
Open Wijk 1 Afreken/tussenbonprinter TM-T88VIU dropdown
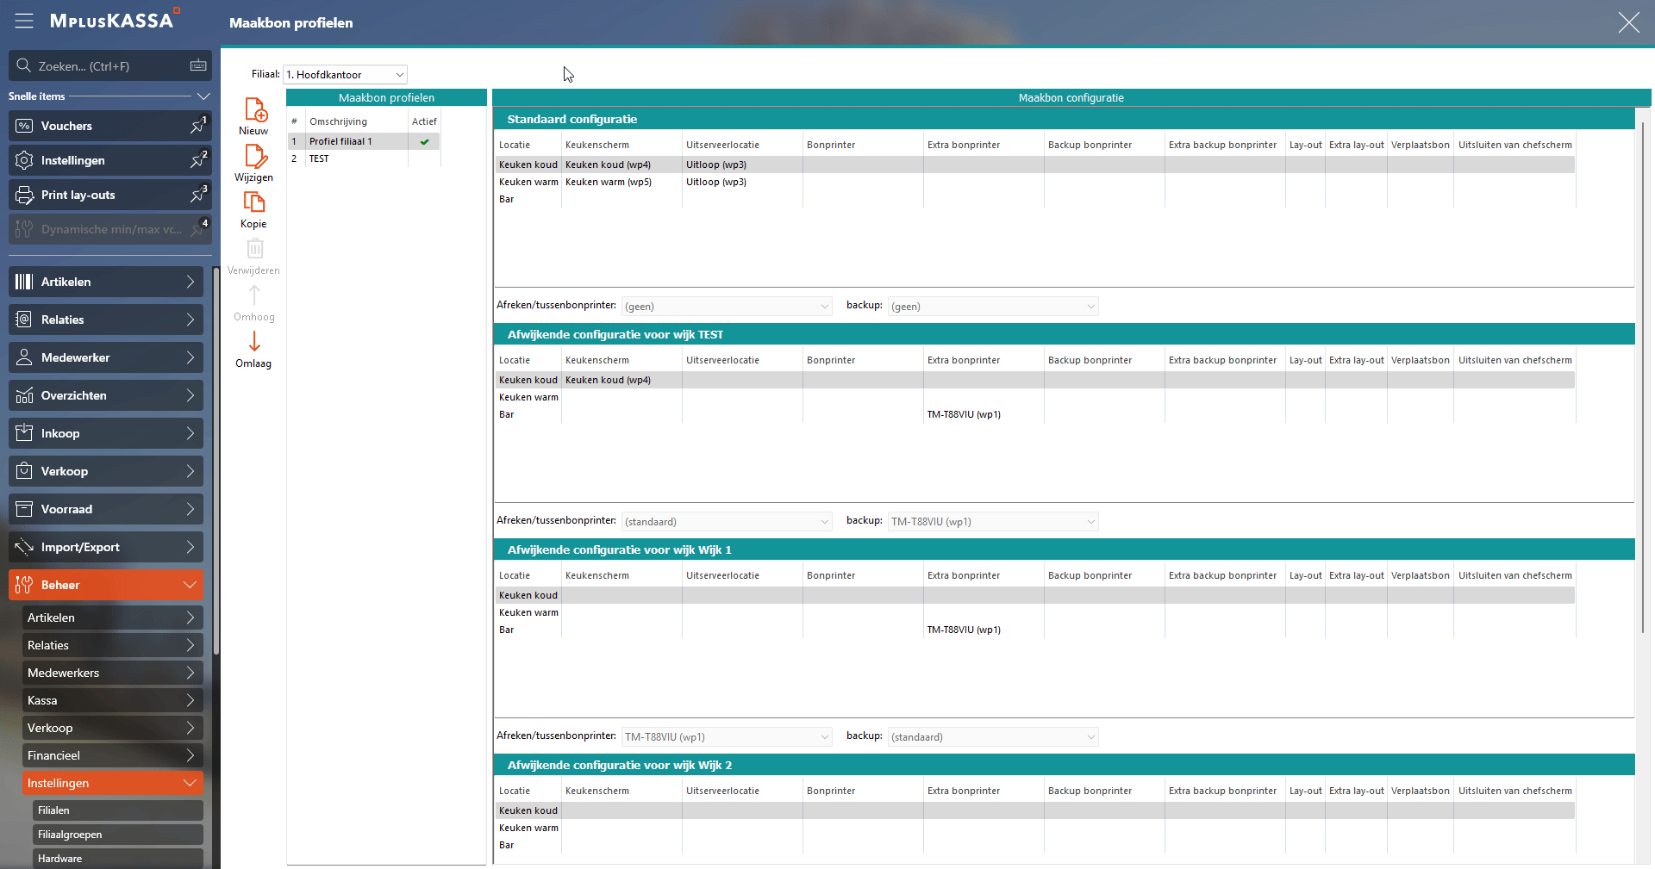click(727, 736)
